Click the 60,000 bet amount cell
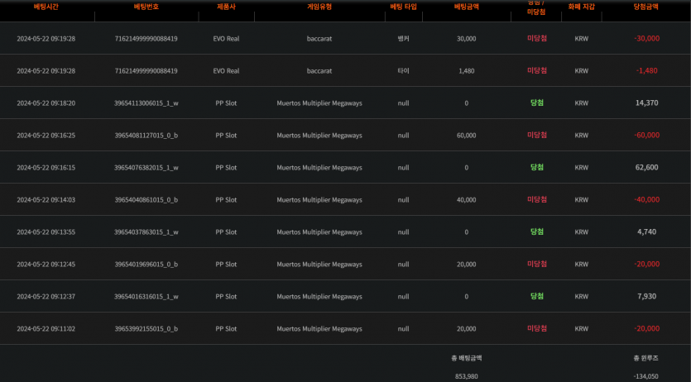 pyautogui.click(x=466, y=135)
